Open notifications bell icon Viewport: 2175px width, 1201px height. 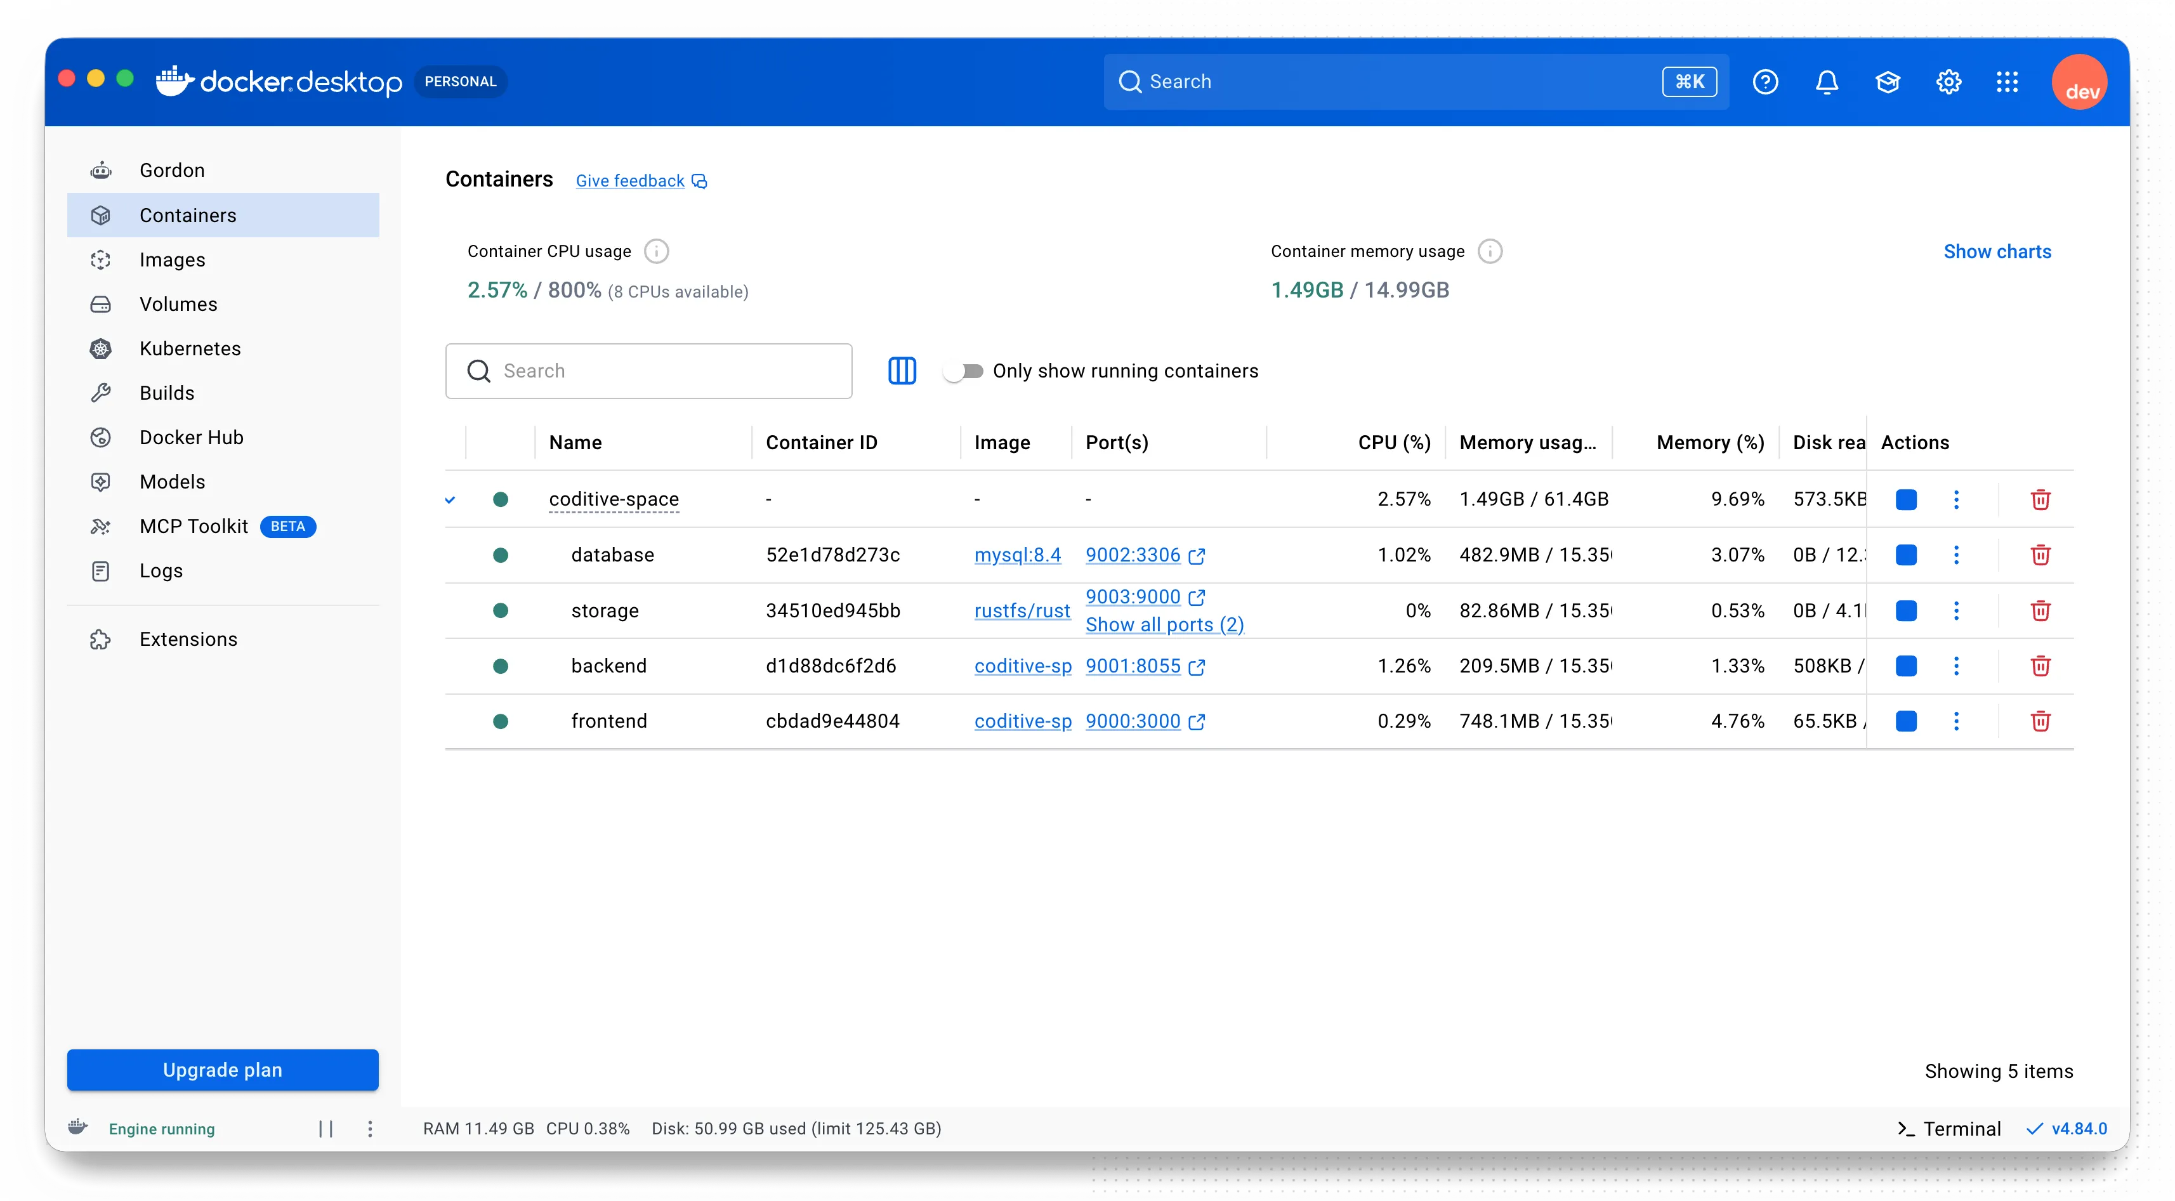point(1826,82)
